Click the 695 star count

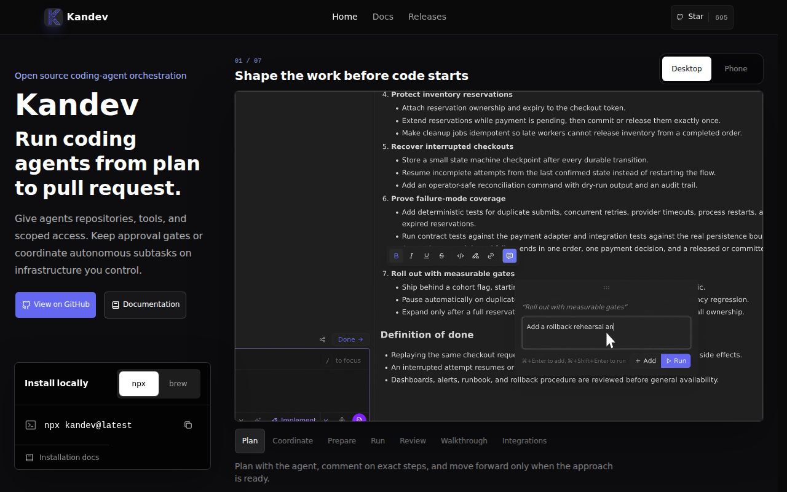pyautogui.click(x=721, y=17)
